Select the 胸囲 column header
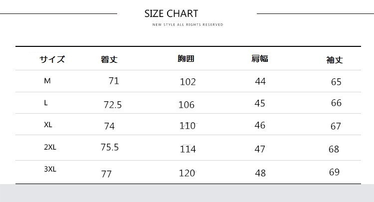This screenshot has width=374, height=202. coord(186,59)
